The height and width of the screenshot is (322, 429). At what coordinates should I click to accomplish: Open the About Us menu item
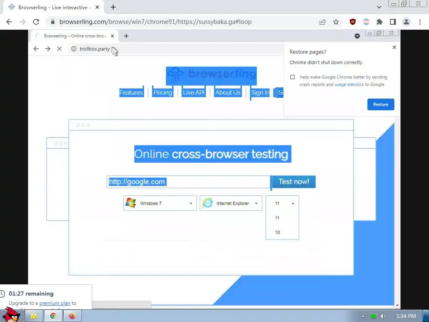tap(228, 93)
